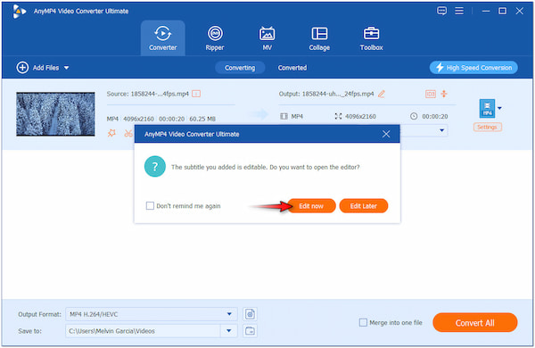Select the Converting tab
535x348 pixels.
(240, 68)
